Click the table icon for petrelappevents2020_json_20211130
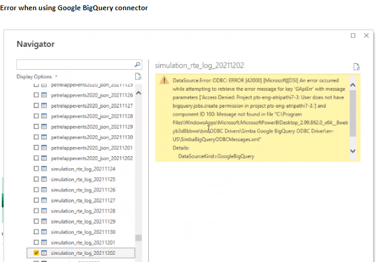The image size is (381, 262). [x=44, y=137]
